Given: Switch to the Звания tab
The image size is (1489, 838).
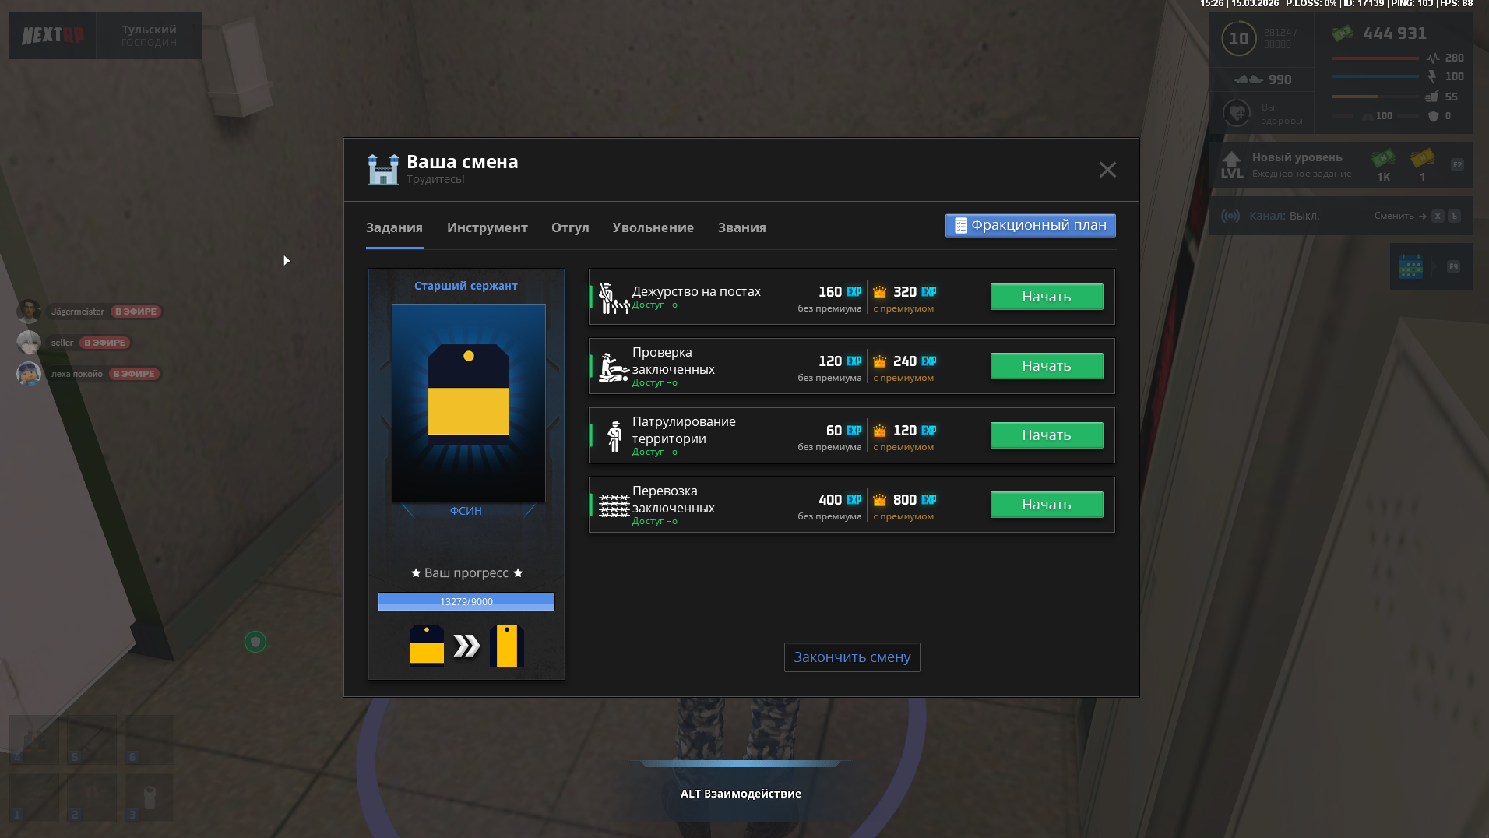Looking at the screenshot, I should [741, 227].
